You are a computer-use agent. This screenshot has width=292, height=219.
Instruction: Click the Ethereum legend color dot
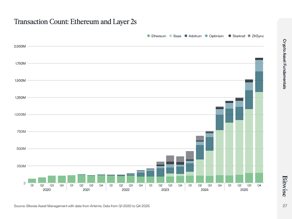point(149,35)
